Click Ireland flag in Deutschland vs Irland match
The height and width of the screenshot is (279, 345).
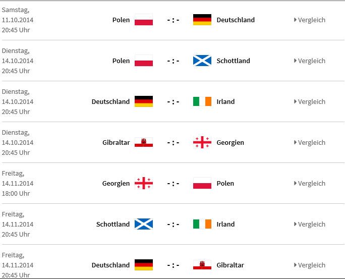coord(202,101)
